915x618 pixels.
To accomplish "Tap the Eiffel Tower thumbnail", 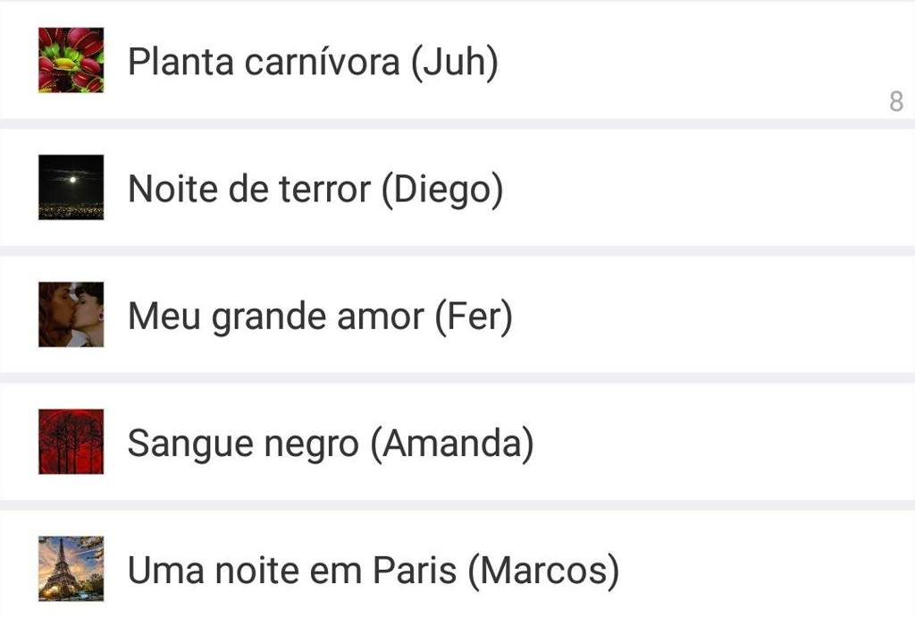I will 71,569.
